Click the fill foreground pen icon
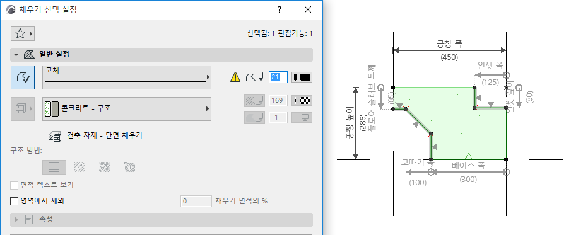The image size is (571, 235). 254,77
